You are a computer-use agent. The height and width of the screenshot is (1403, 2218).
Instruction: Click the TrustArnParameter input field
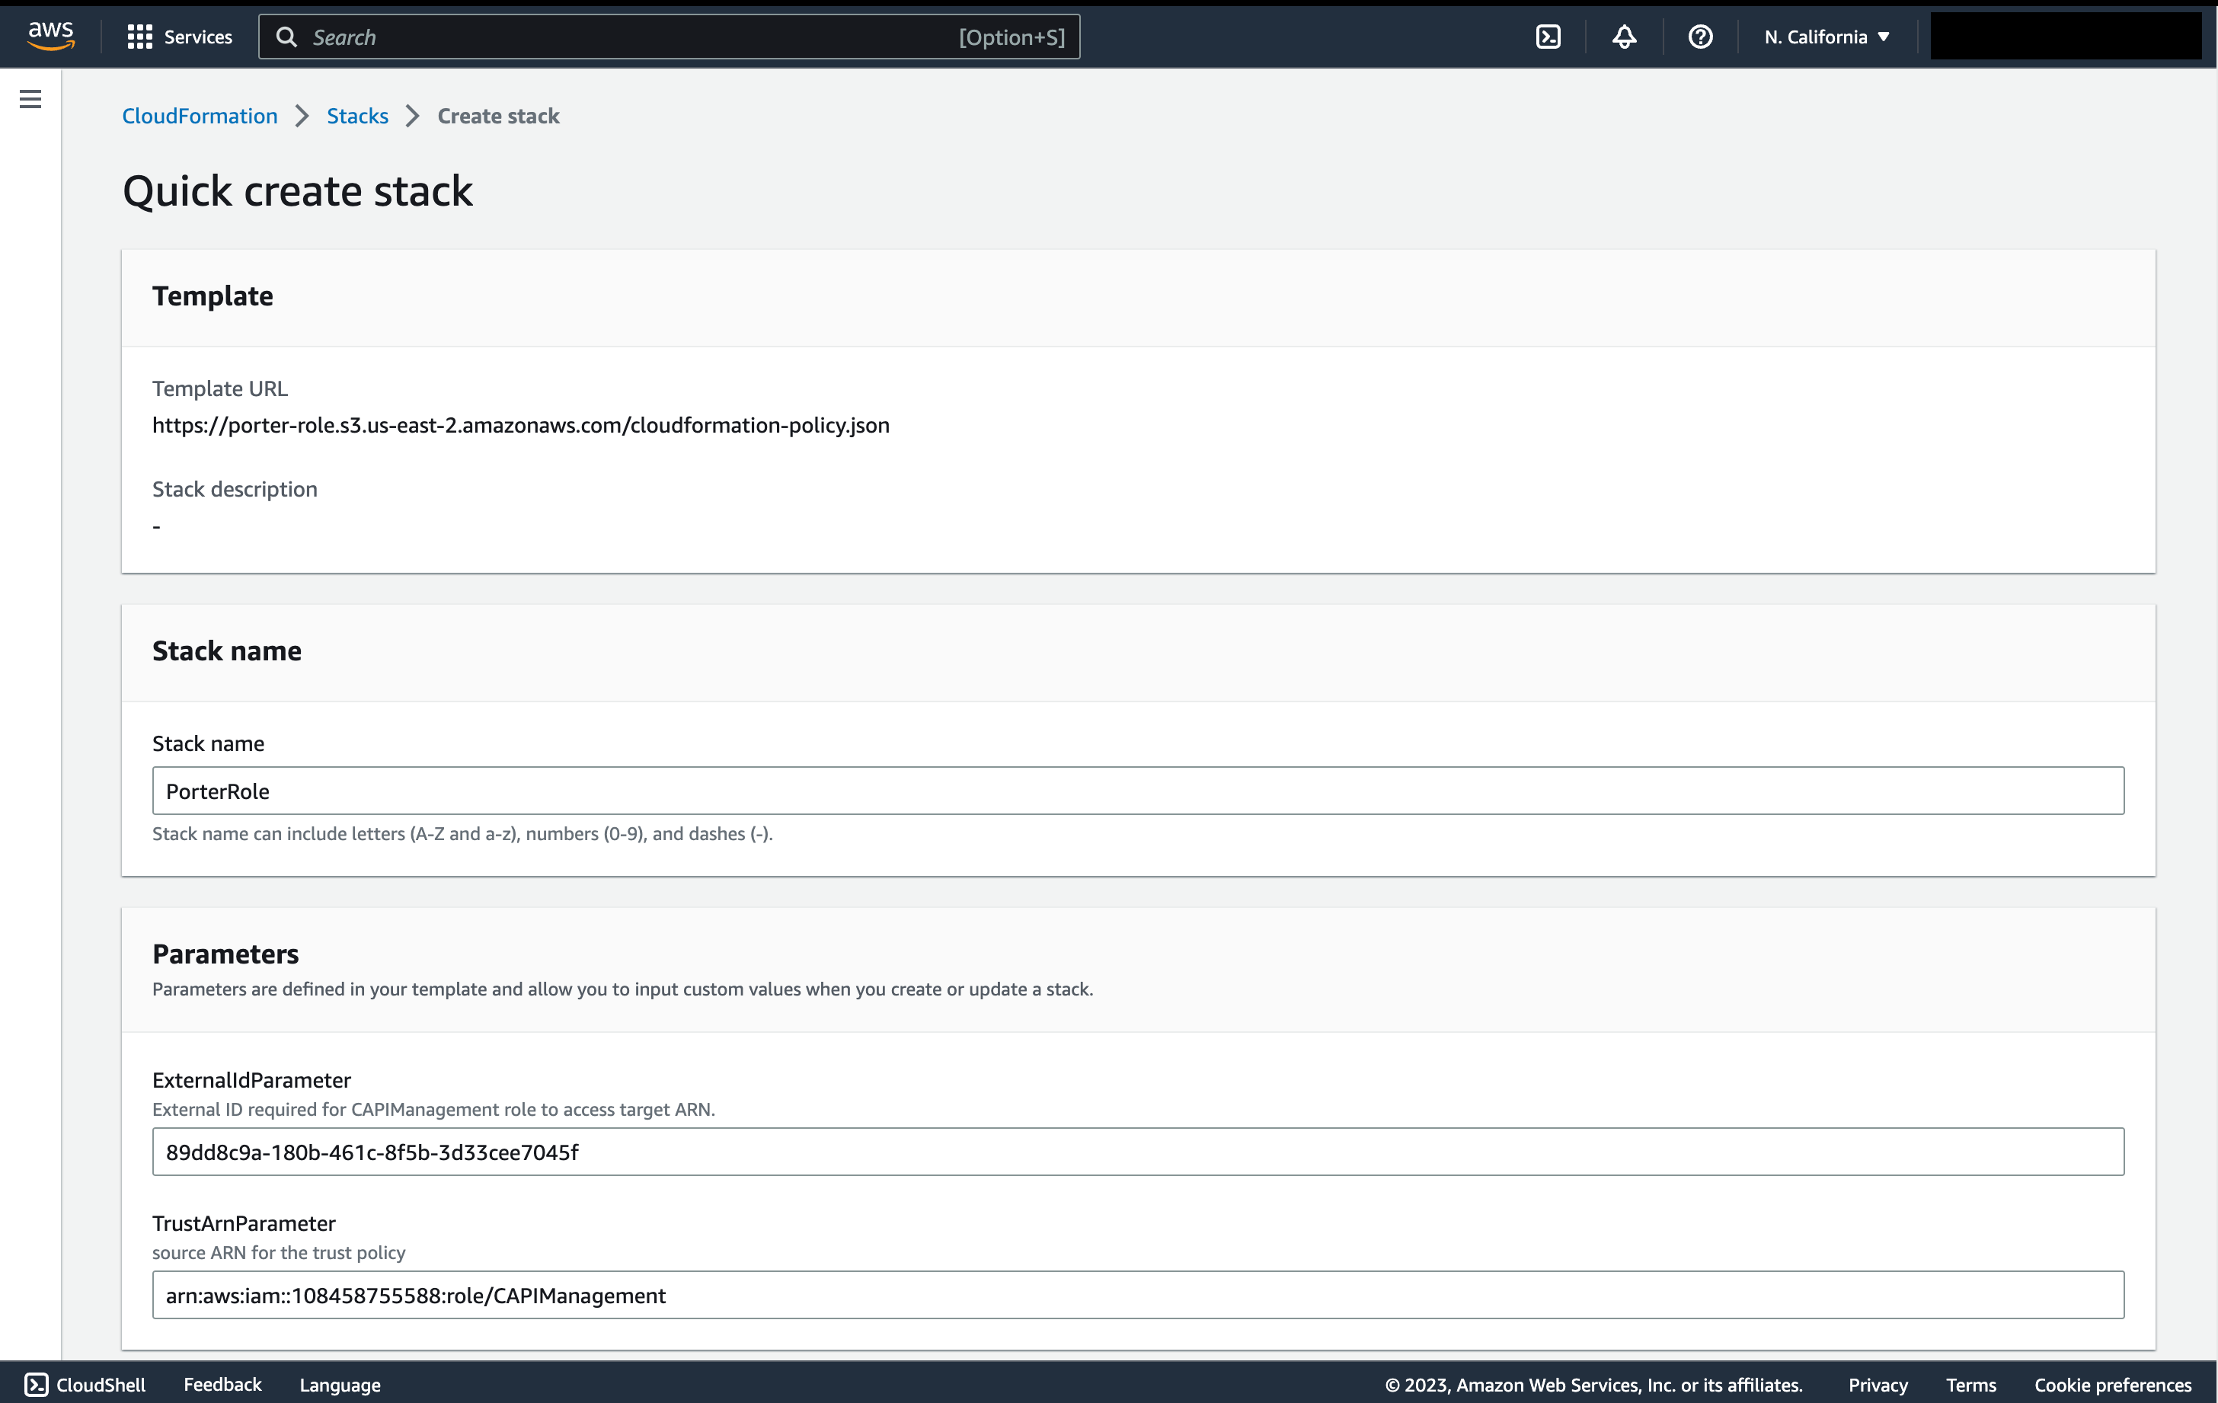pyautogui.click(x=1139, y=1295)
